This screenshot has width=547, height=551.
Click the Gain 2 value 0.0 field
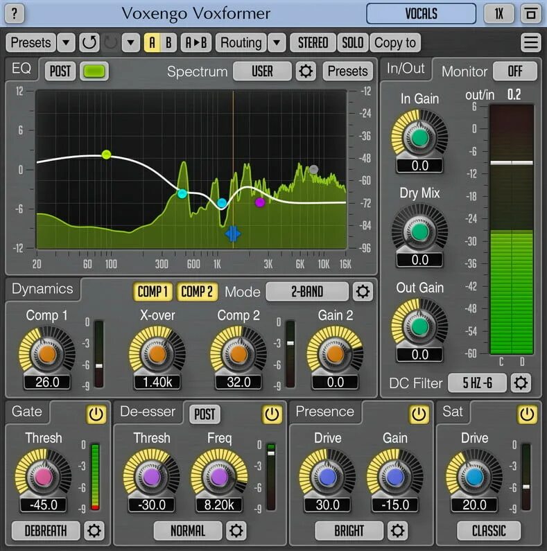click(335, 382)
